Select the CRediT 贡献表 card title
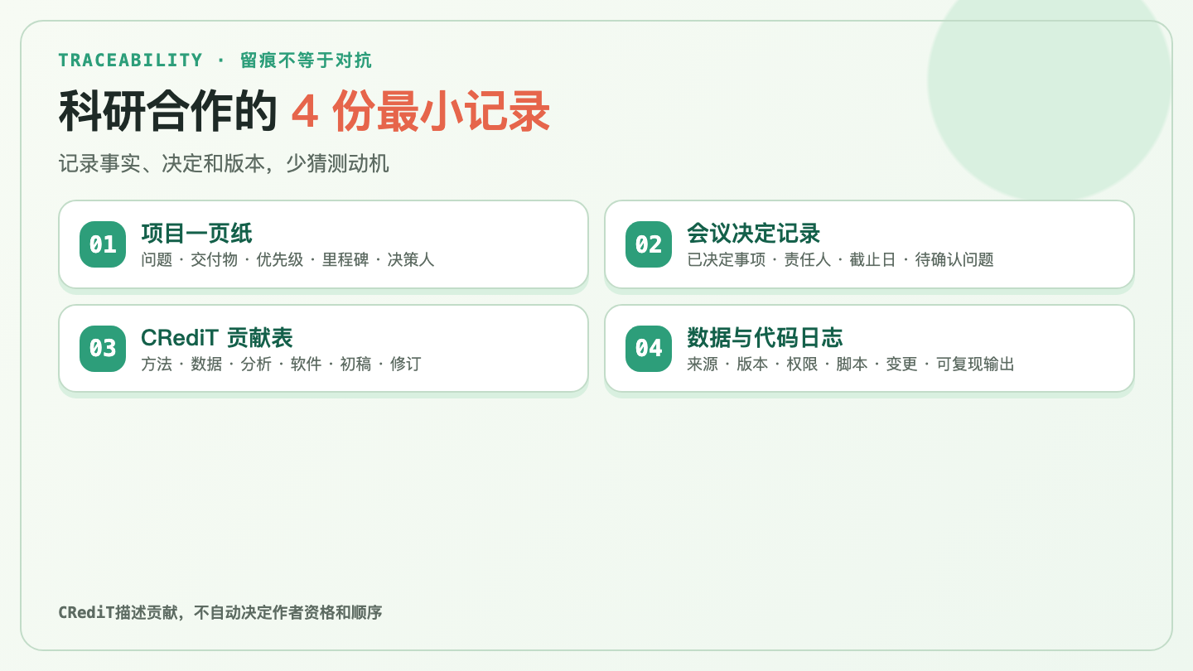 coord(217,338)
